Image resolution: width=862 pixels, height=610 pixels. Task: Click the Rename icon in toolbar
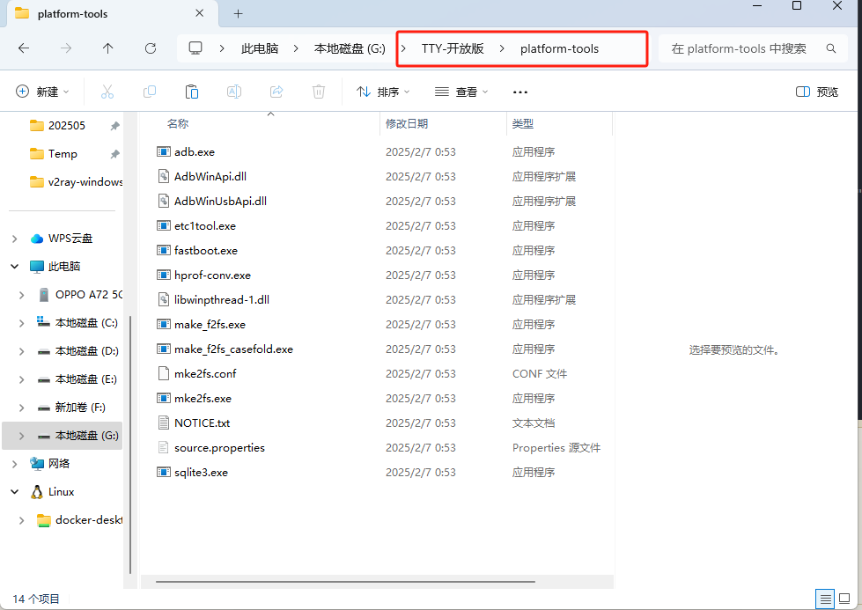[x=234, y=92]
